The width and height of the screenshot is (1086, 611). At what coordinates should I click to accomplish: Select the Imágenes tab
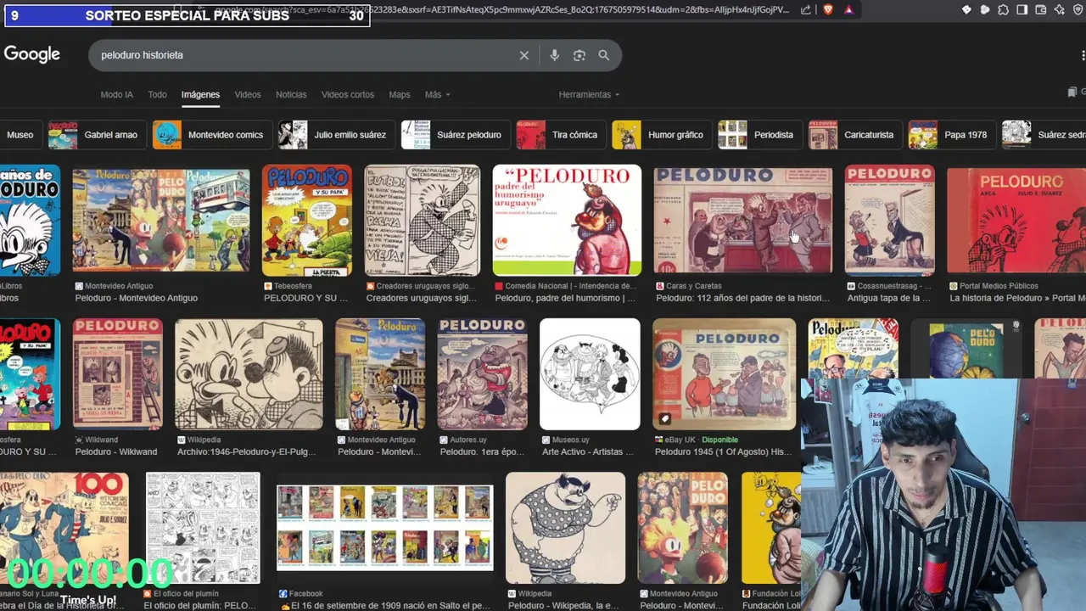pyautogui.click(x=200, y=94)
